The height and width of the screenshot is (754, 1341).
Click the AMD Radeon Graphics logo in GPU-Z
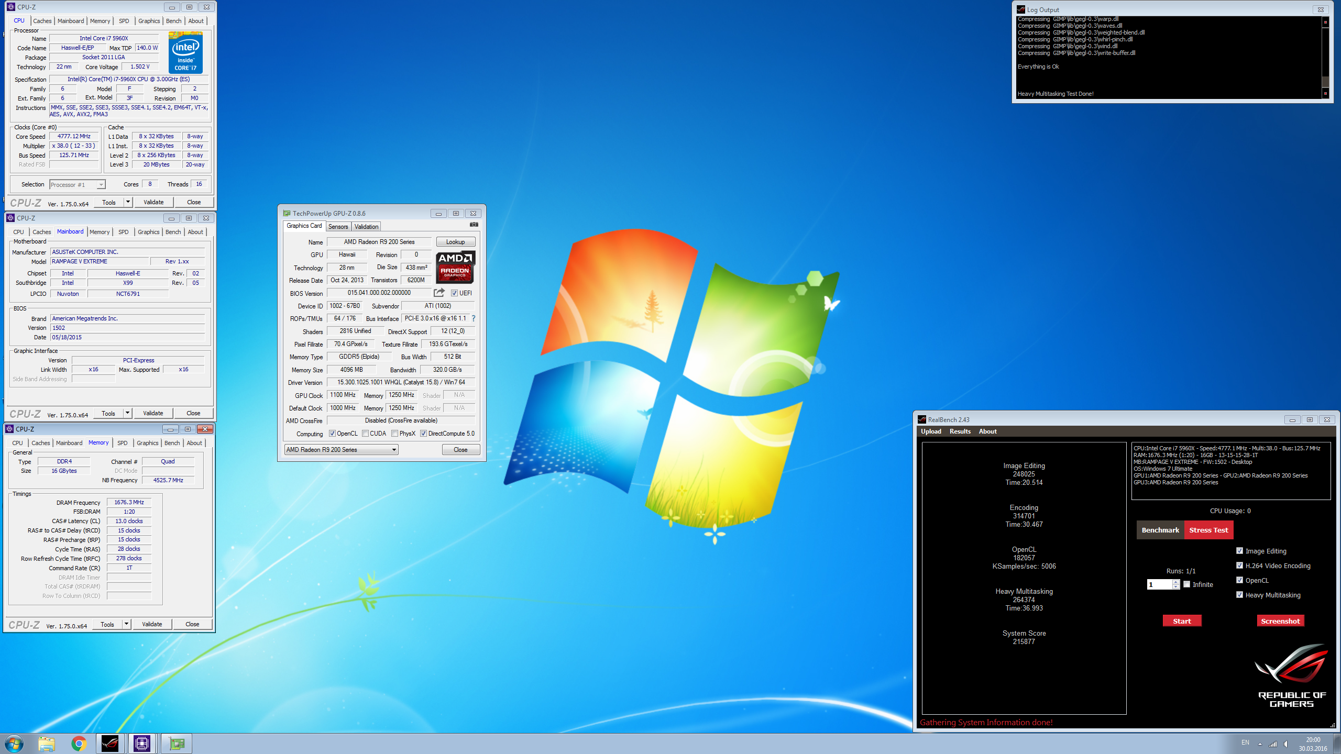(x=455, y=267)
